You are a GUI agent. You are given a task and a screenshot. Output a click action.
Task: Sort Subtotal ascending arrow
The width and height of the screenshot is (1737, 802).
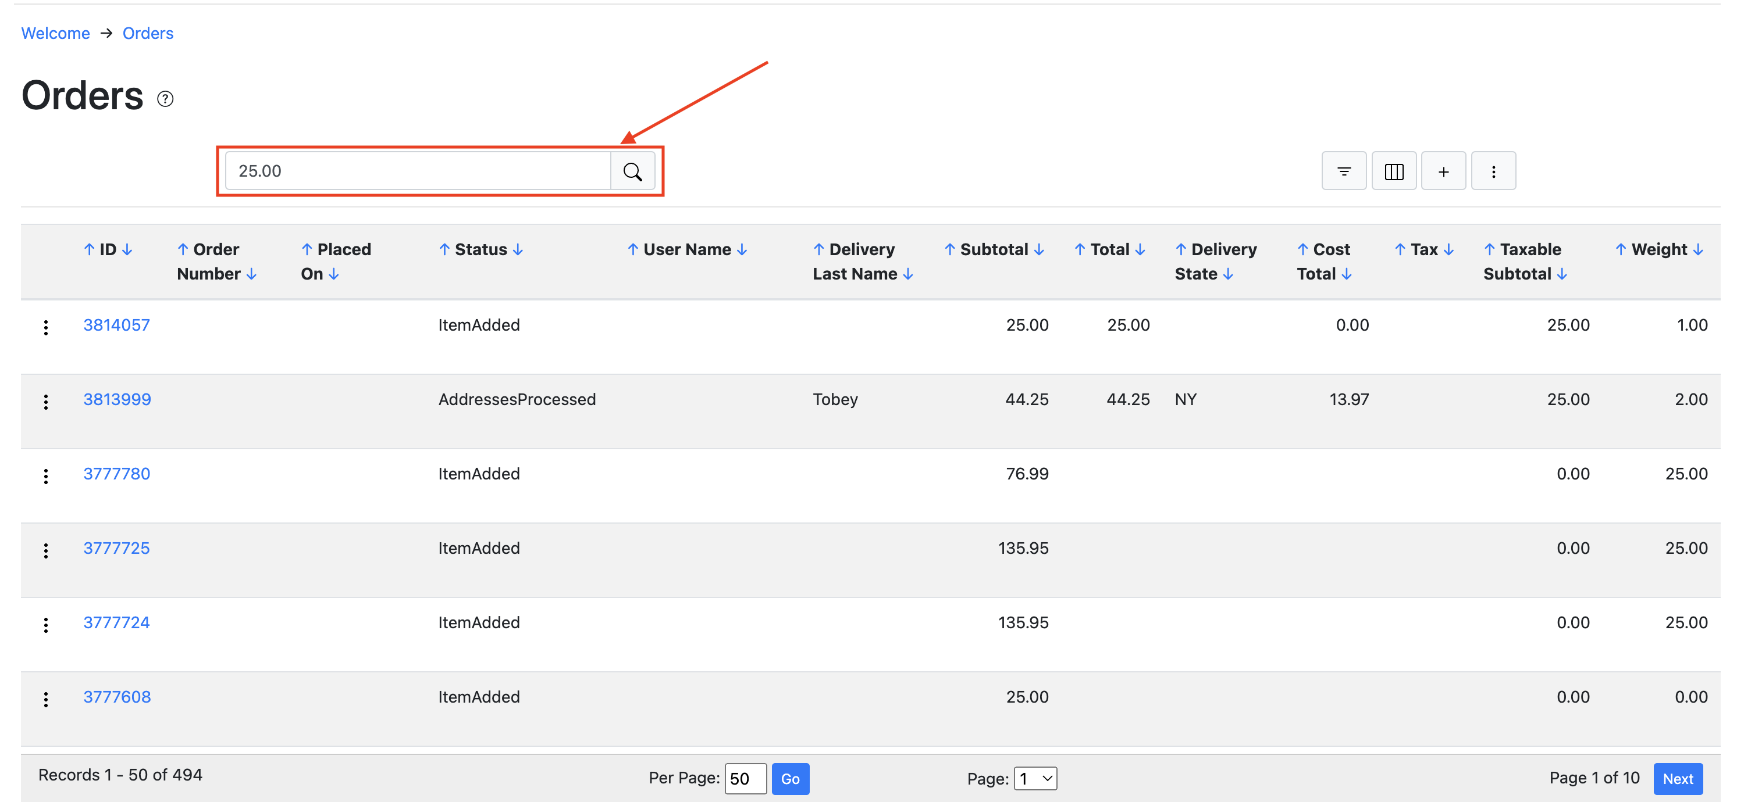tap(949, 249)
